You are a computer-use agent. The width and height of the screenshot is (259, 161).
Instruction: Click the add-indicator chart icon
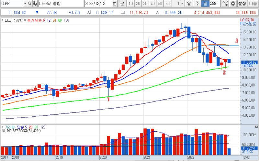pos(225,4)
